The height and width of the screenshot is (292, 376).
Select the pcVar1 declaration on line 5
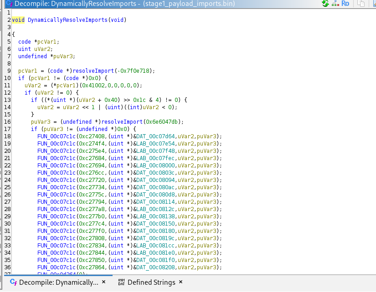point(46,42)
